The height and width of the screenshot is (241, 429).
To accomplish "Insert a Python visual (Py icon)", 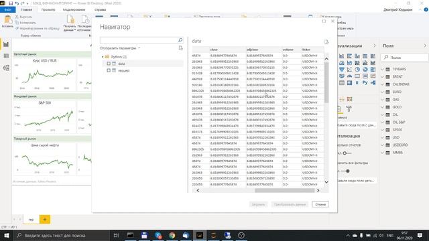I will tap(365, 82).
